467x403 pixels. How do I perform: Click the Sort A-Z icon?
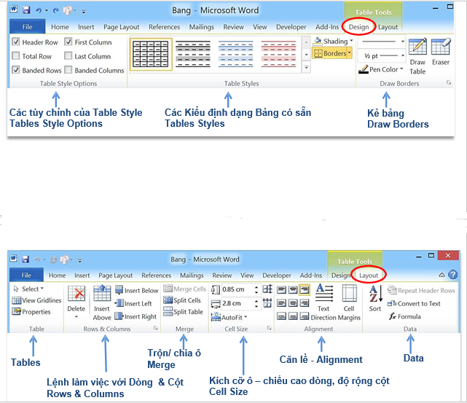coord(375,299)
